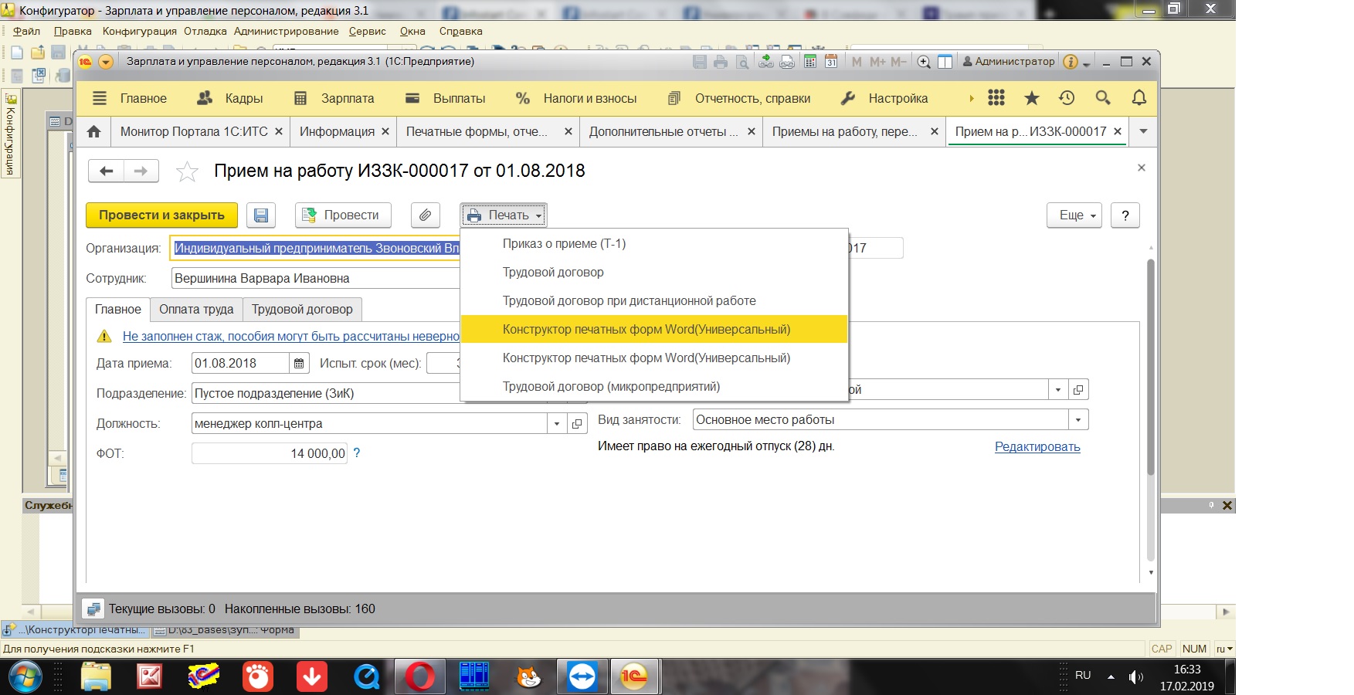The image size is (1354, 695).
Task: Open the search magnifier in the sections panel
Action: point(1103,98)
